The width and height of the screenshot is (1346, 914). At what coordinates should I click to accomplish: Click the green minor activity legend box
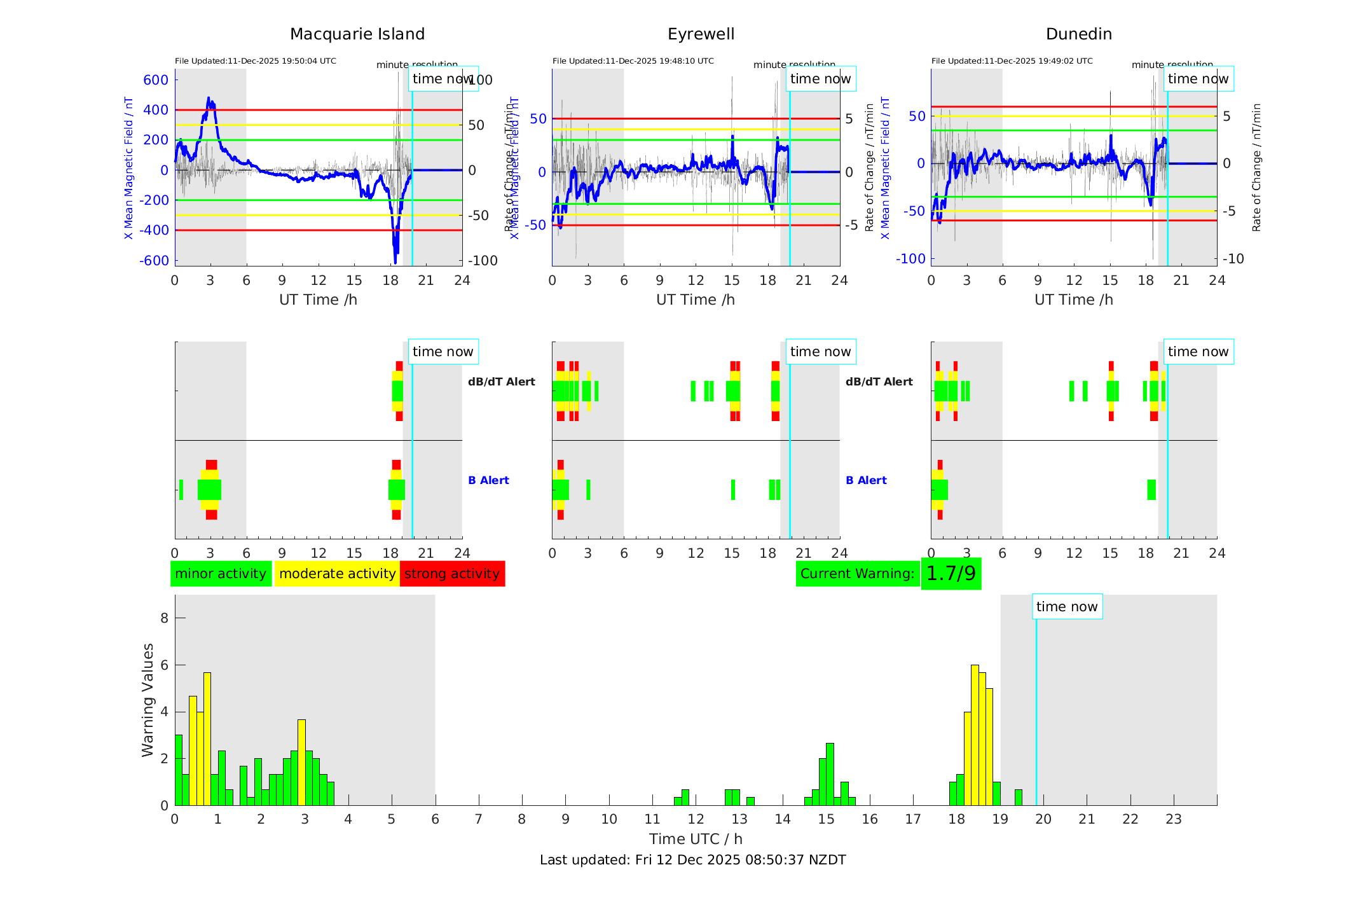(x=221, y=574)
